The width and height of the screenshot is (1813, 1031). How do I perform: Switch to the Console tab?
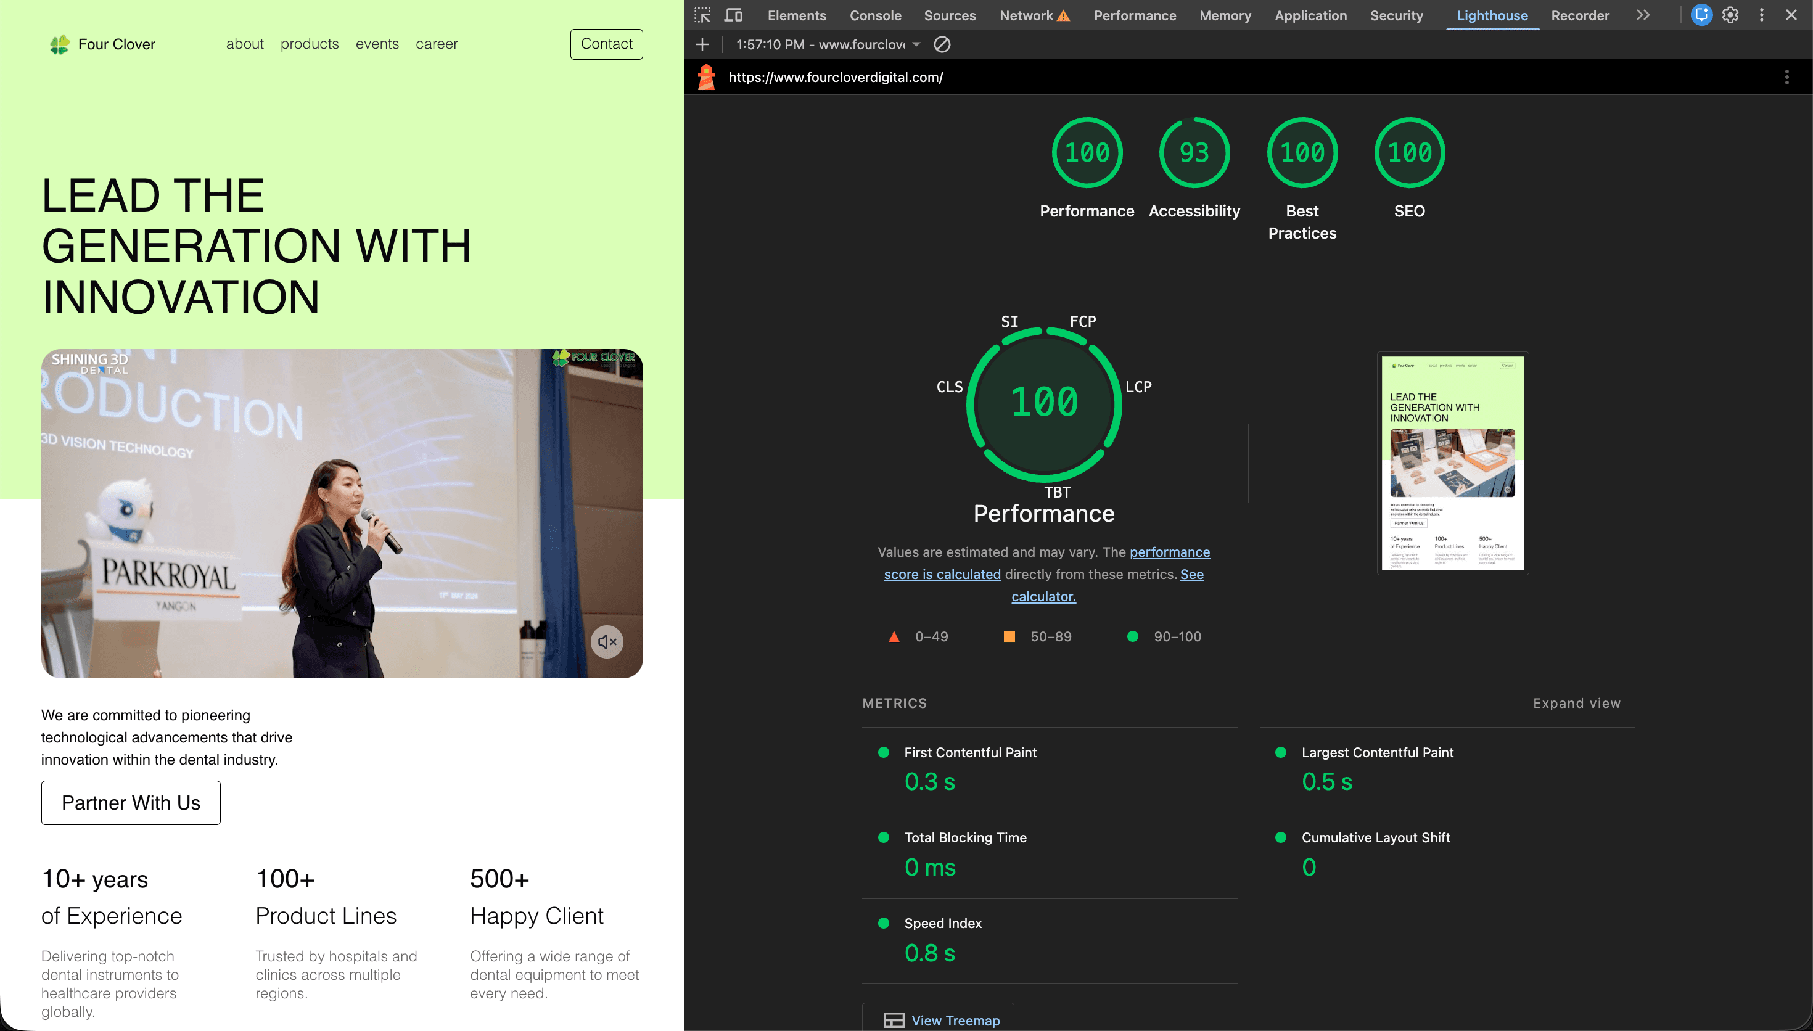tap(875, 15)
